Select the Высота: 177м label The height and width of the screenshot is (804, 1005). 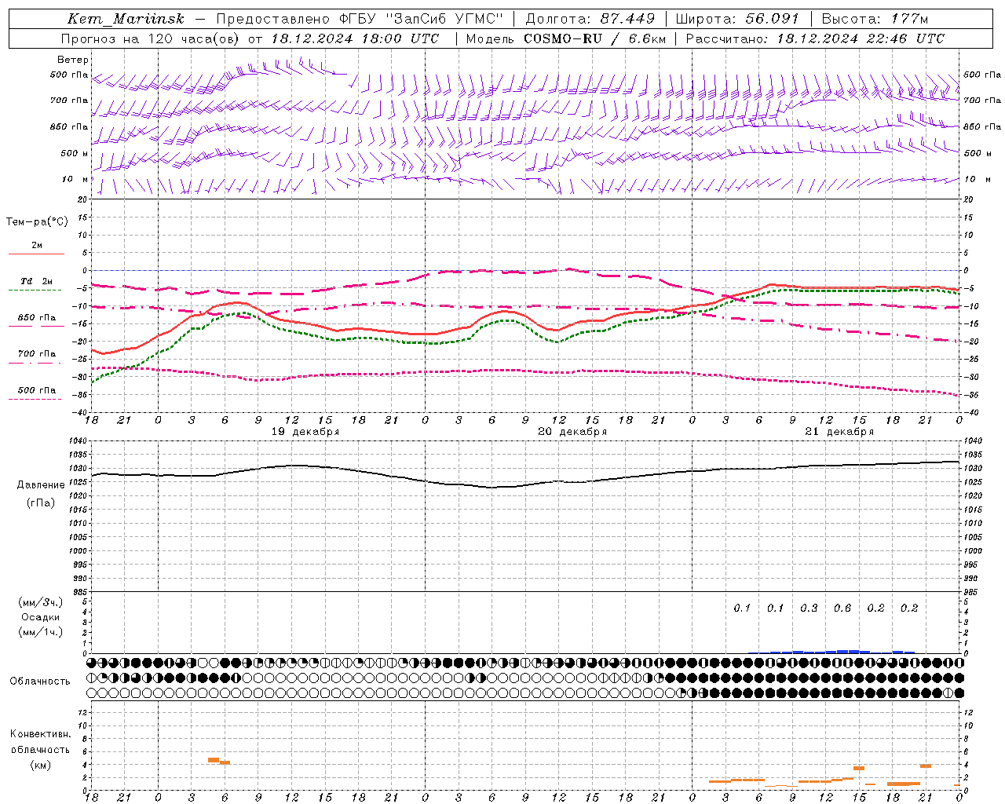pos(875,19)
